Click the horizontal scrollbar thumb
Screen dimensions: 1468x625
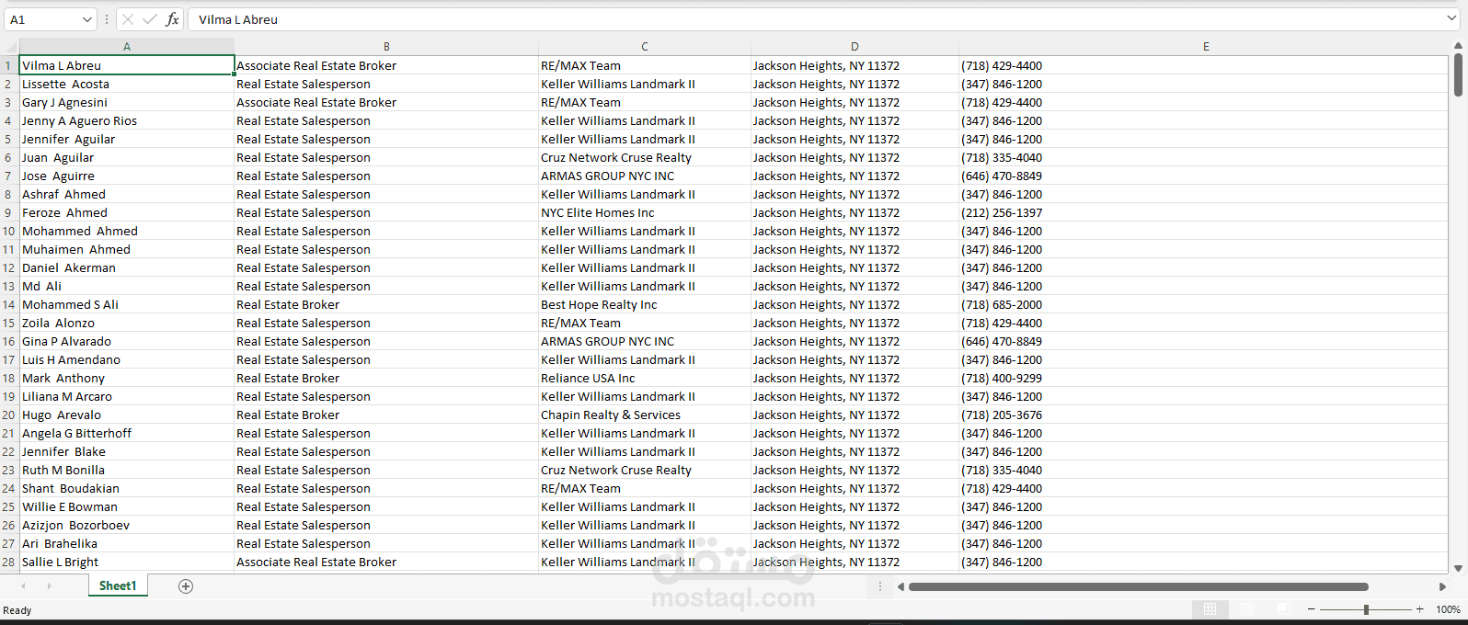(1138, 586)
